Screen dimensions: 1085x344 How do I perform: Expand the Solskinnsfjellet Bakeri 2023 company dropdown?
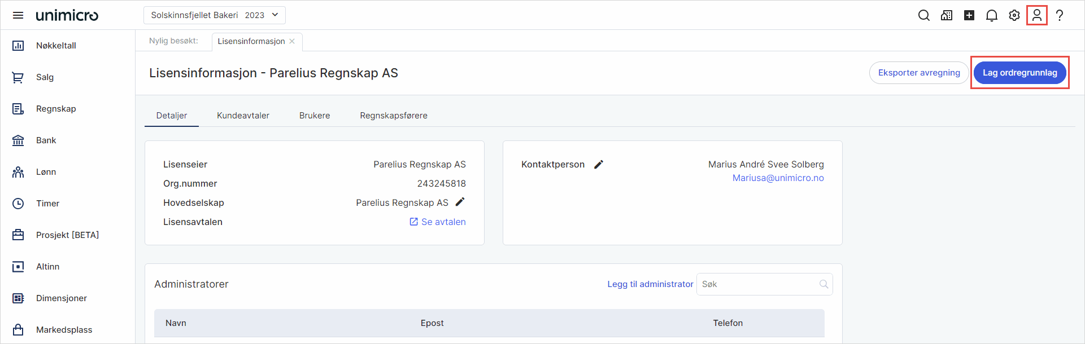(215, 15)
